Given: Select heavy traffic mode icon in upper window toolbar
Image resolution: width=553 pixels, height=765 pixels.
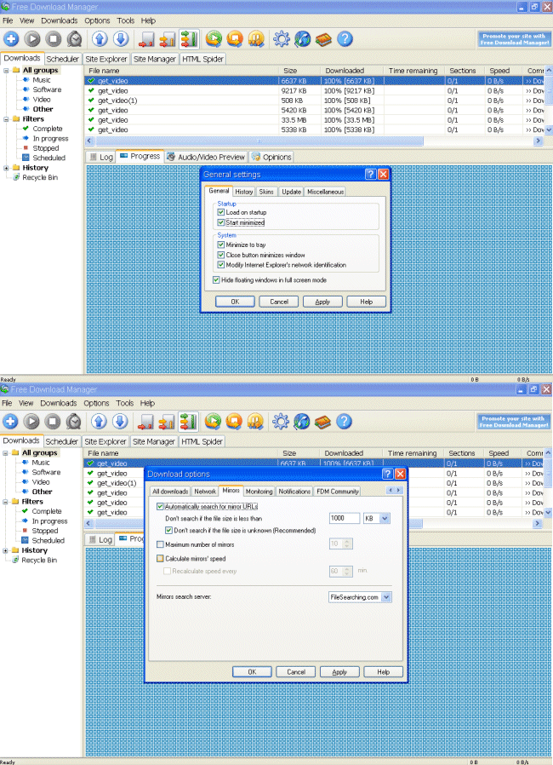Looking at the screenshot, I should coord(189,39).
